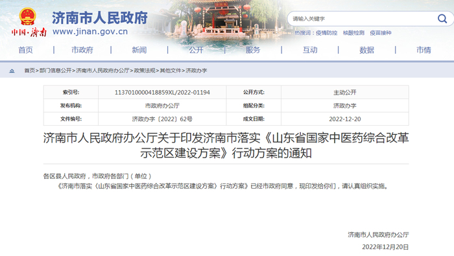
Task: Open 部门信息公开 breadcrumb link
Action: tap(55, 71)
